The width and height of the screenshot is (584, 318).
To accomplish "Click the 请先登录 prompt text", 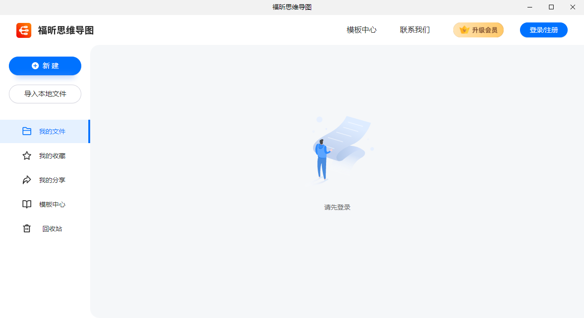I will [x=337, y=207].
